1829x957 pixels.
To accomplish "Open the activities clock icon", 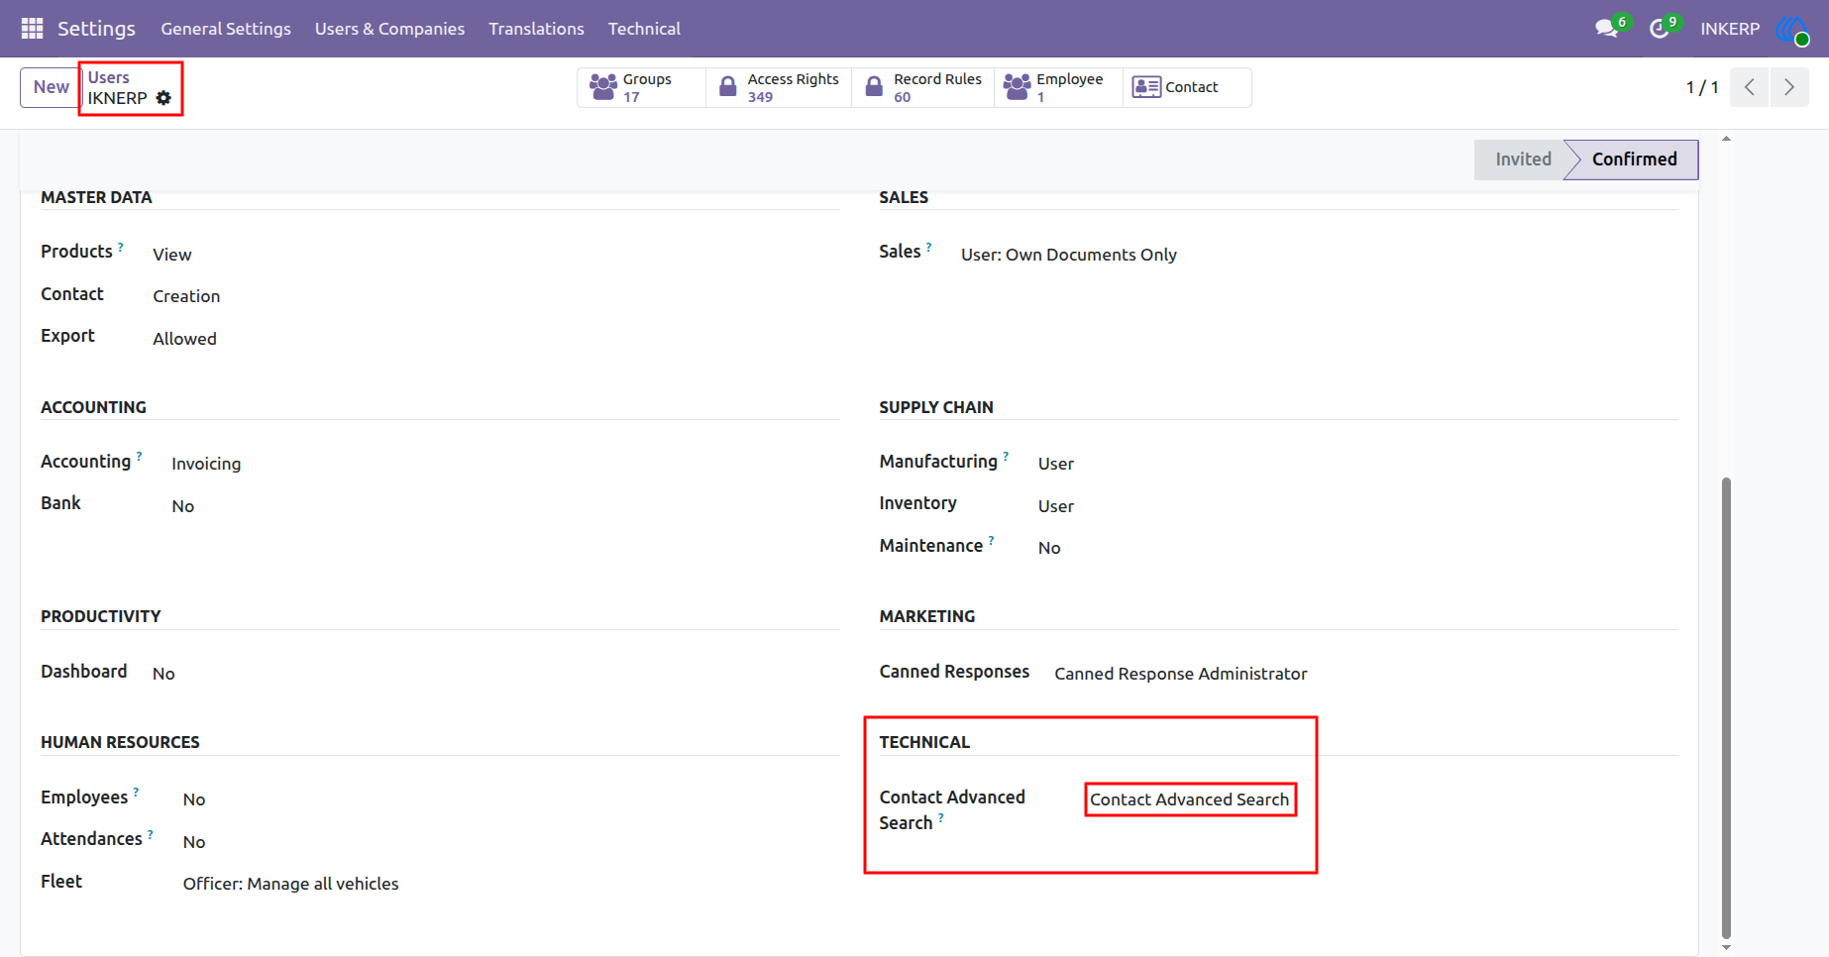I will click(x=1660, y=29).
